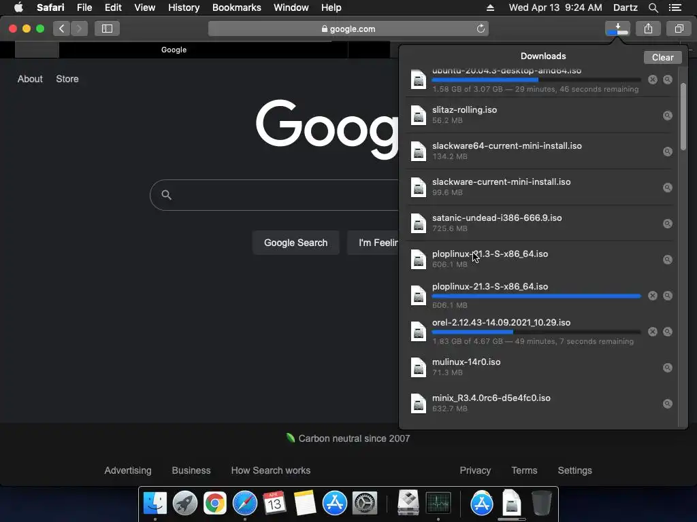The width and height of the screenshot is (697, 522).
Task: Open the History menu
Action: pos(184,7)
